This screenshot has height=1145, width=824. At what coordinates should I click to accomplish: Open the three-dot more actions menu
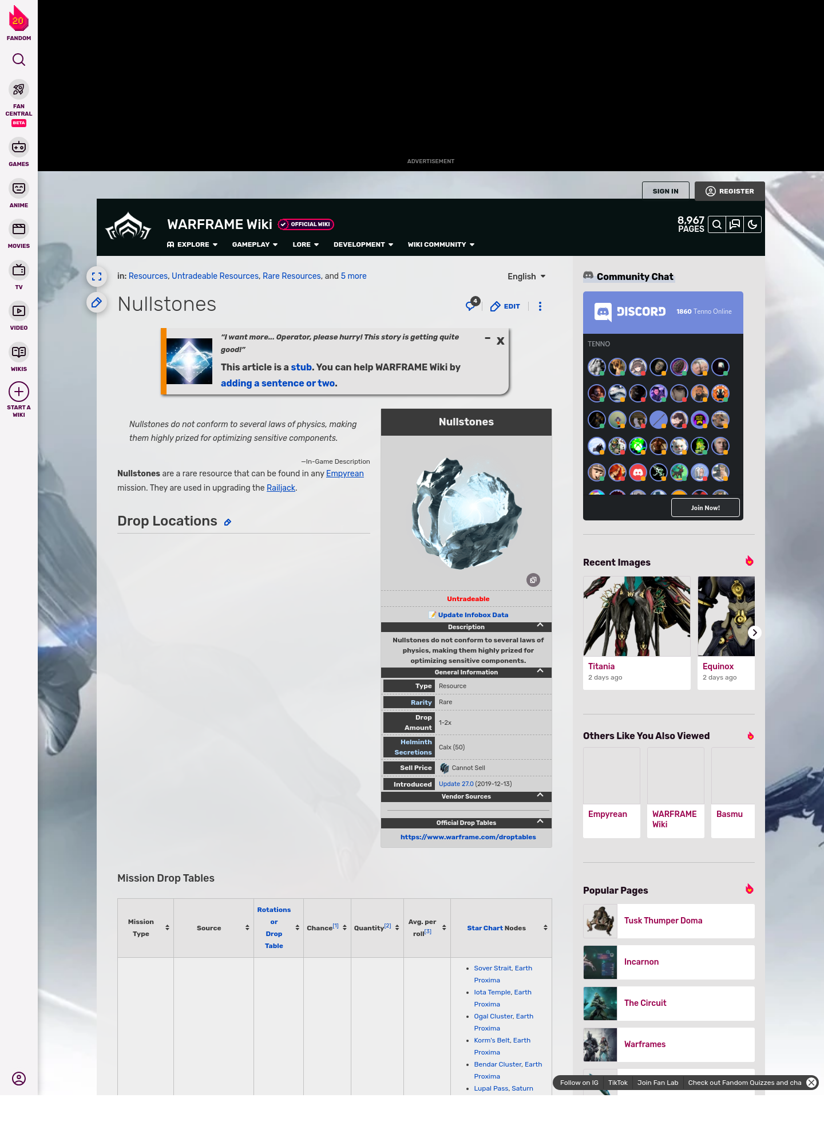pyautogui.click(x=540, y=306)
